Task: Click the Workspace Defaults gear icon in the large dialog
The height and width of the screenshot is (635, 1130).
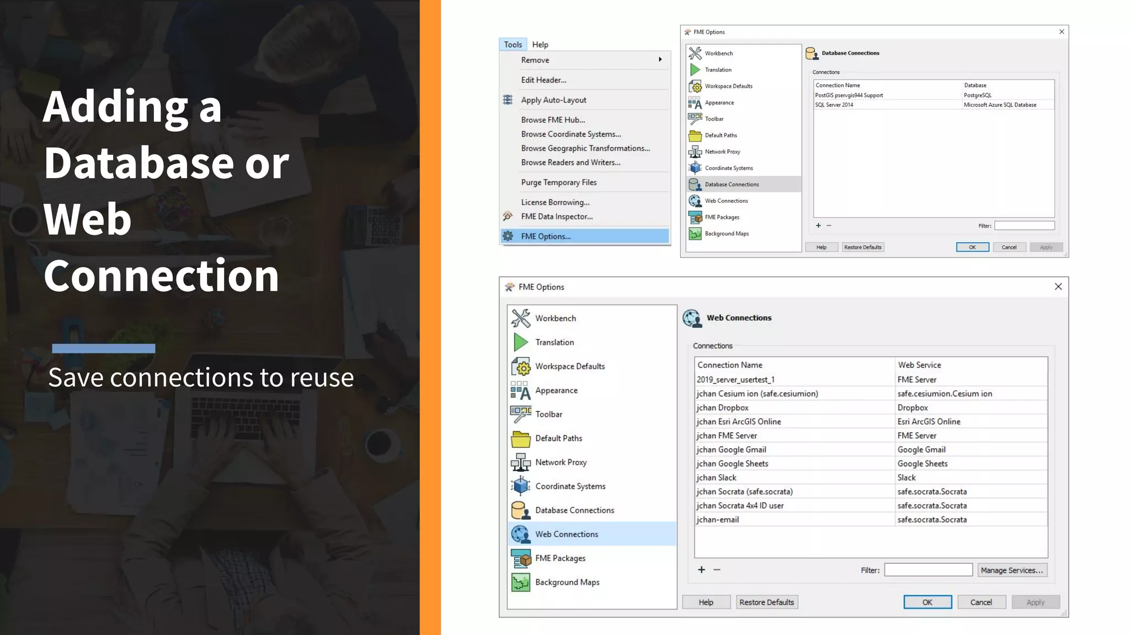Action: click(x=520, y=366)
